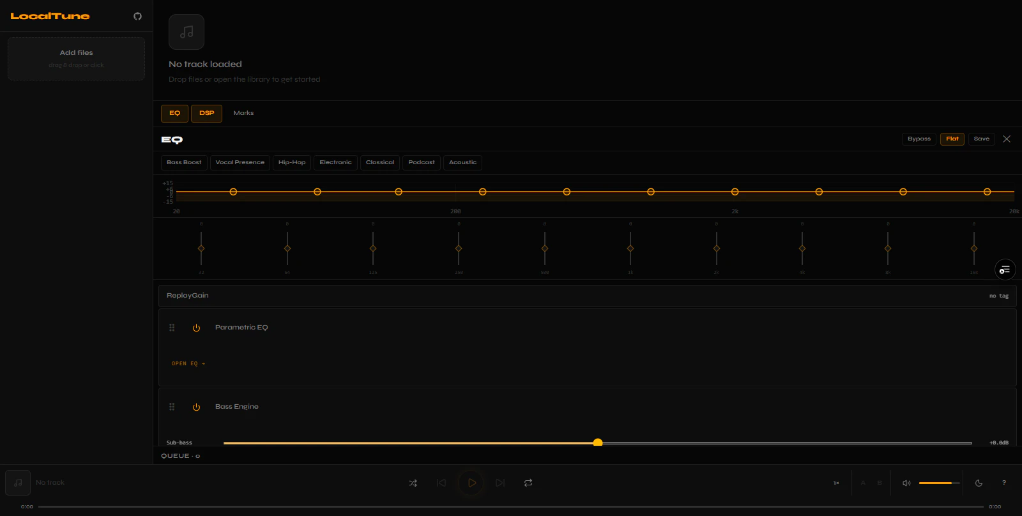1022x516 pixels.
Task: Click the floating queue list button
Action: pos(1005,269)
